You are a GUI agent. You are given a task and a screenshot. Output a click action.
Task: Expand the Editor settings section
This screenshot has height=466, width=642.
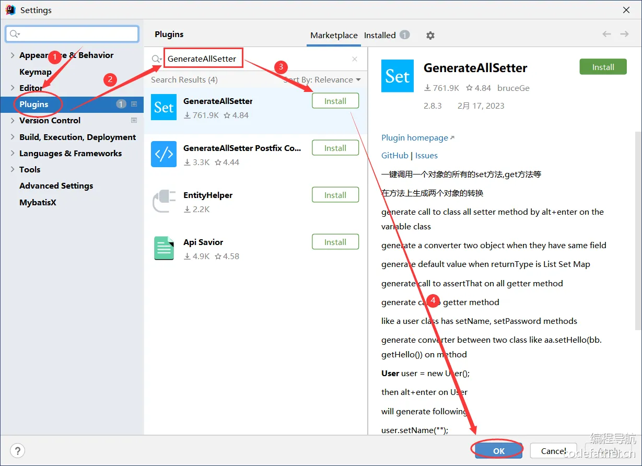click(13, 88)
